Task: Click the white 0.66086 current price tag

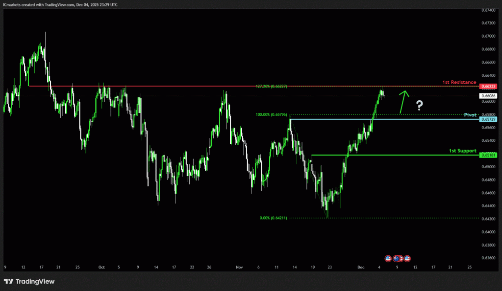Action: pos(488,96)
